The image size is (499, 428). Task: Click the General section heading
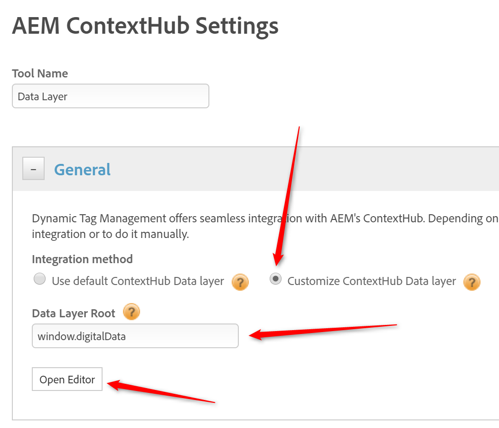pos(82,170)
